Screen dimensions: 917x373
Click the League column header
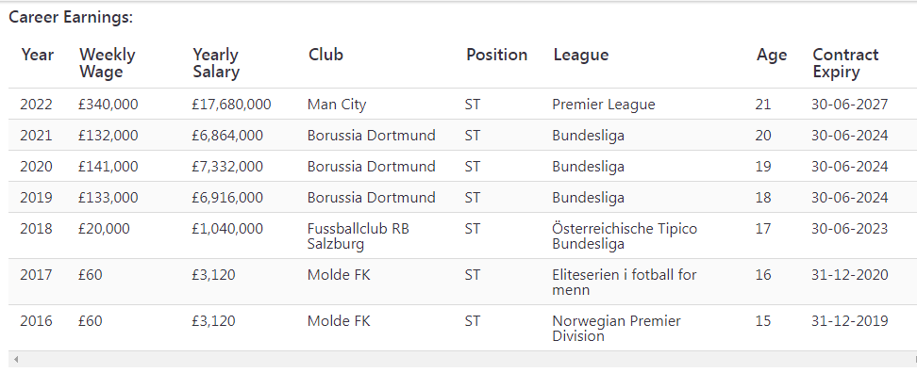(x=581, y=55)
